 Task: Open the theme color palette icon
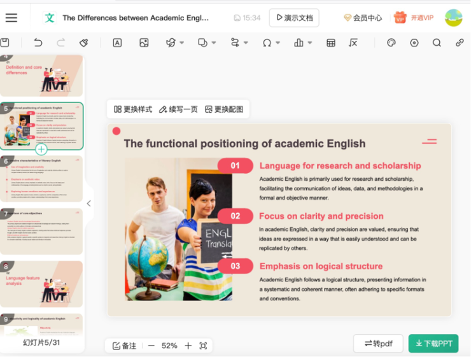[x=391, y=43]
